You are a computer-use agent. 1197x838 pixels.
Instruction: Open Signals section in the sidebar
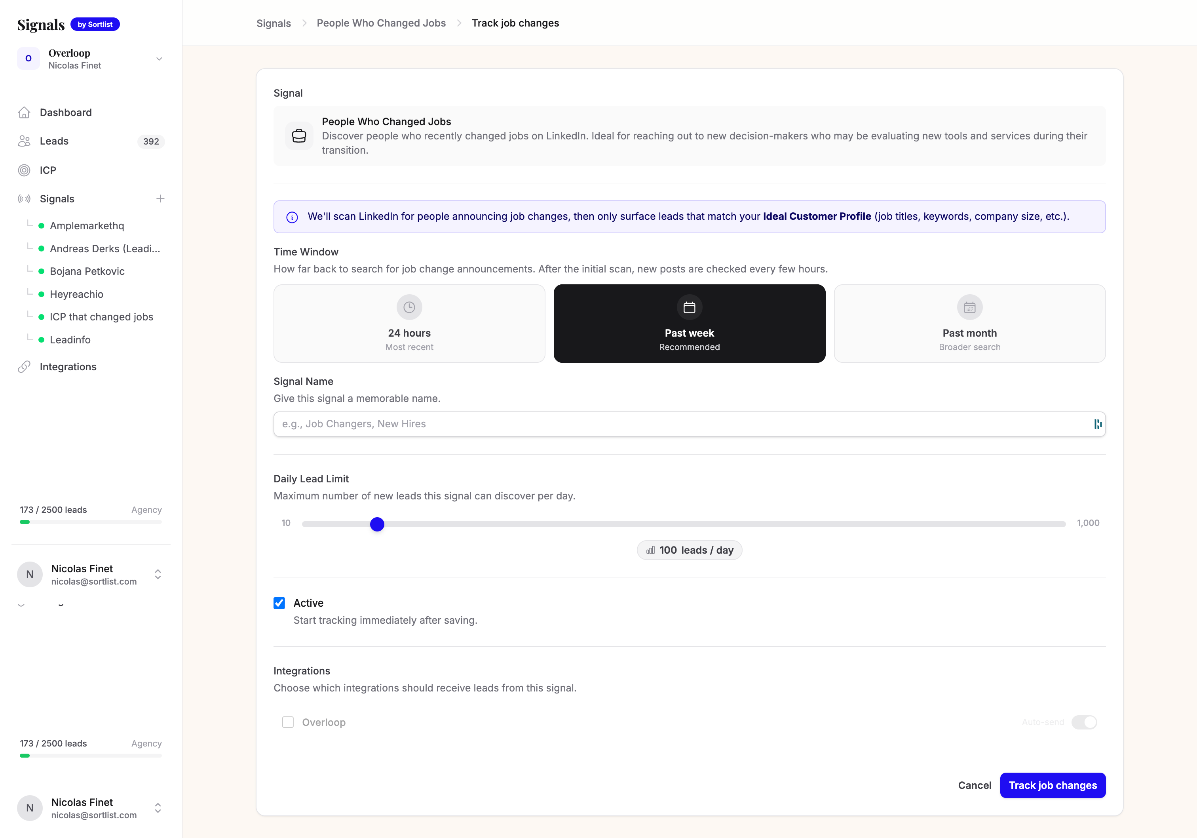57,199
